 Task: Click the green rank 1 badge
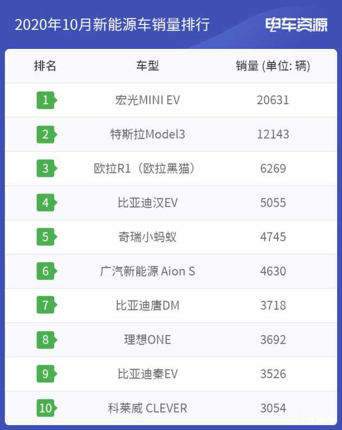47,100
